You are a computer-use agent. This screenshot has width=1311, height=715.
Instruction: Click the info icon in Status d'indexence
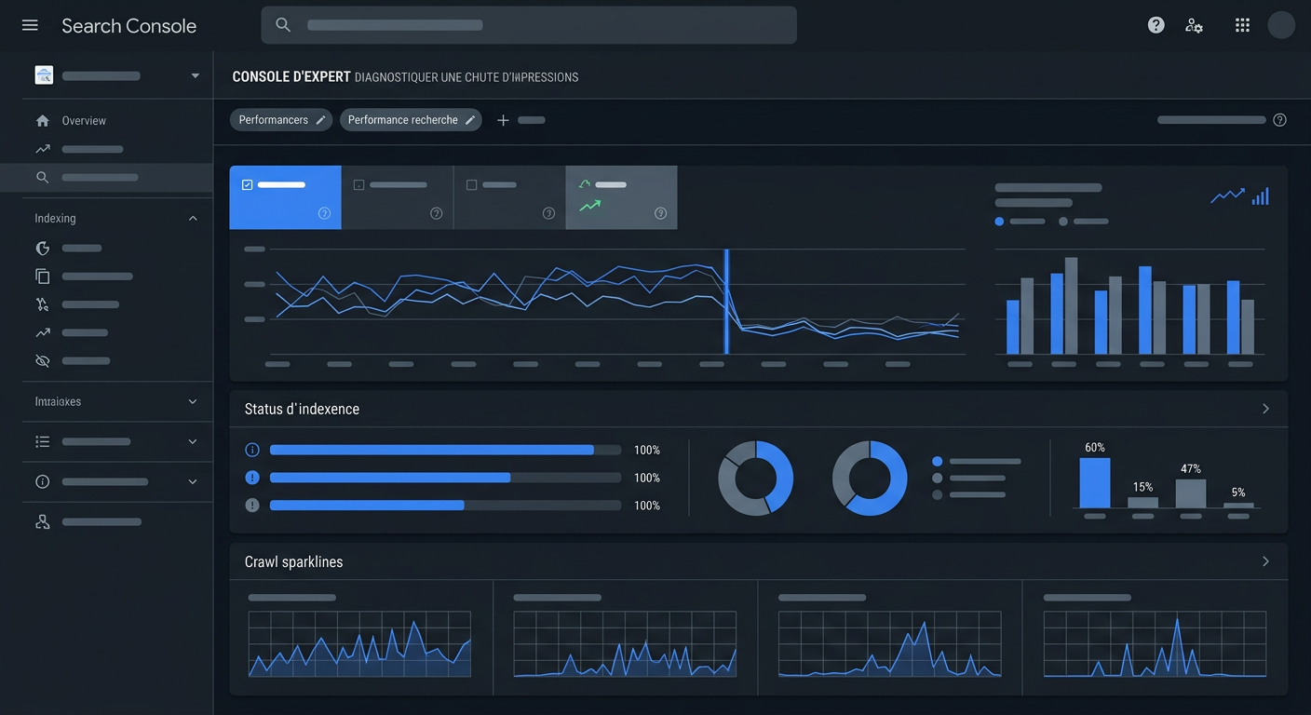pos(251,450)
